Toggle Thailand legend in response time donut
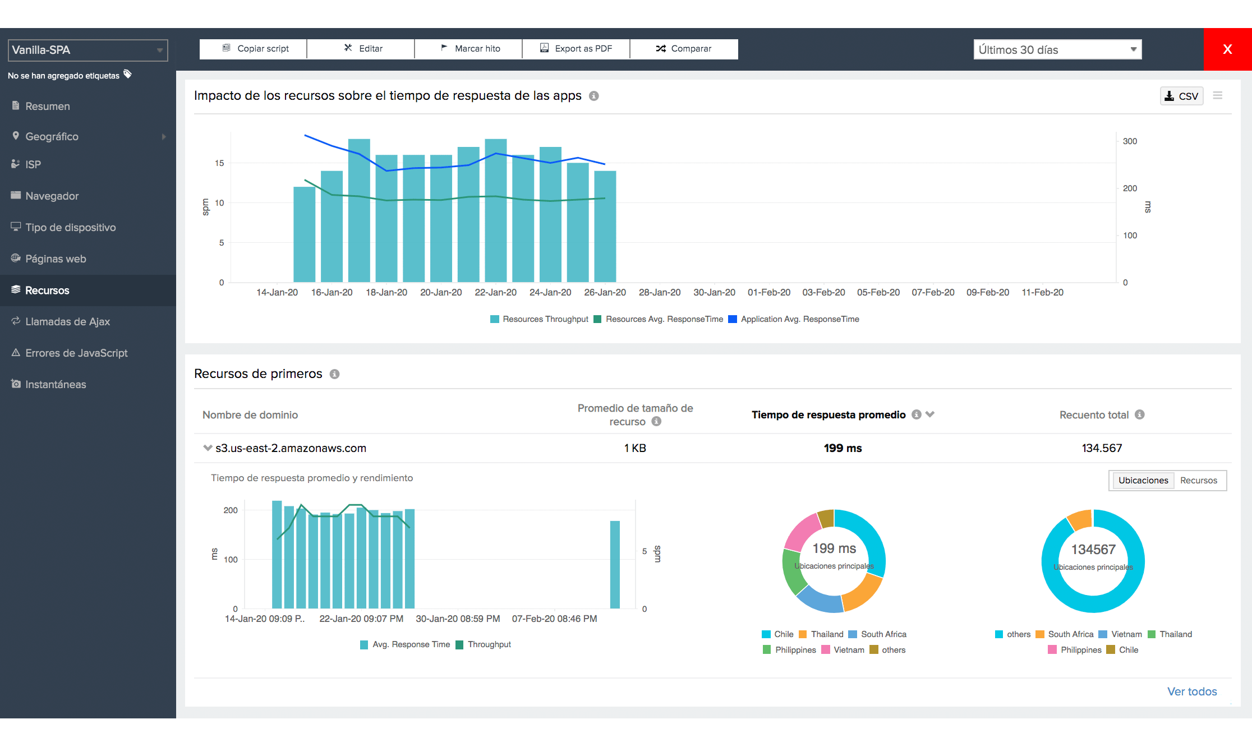 [821, 634]
